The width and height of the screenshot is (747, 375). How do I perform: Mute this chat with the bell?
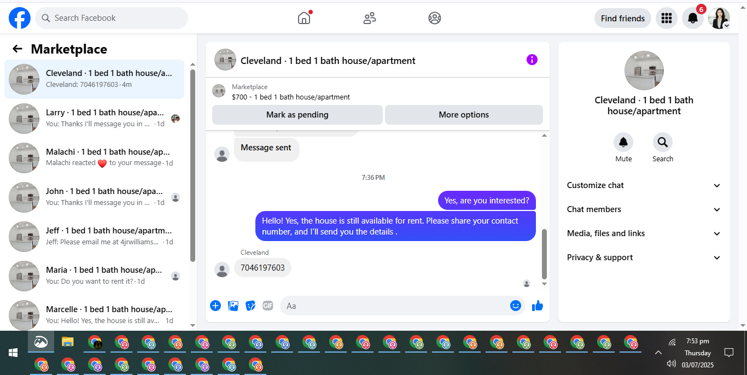pyautogui.click(x=623, y=142)
